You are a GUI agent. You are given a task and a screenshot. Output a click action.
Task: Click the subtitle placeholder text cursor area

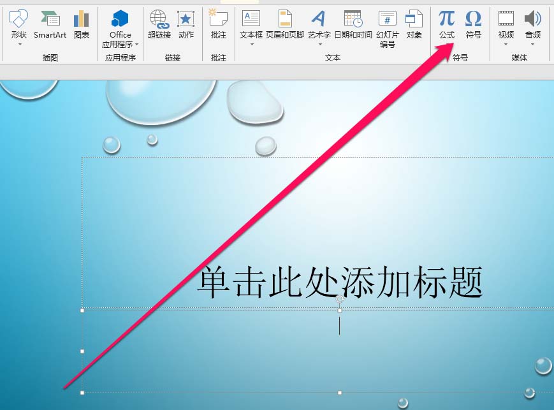(x=340, y=326)
